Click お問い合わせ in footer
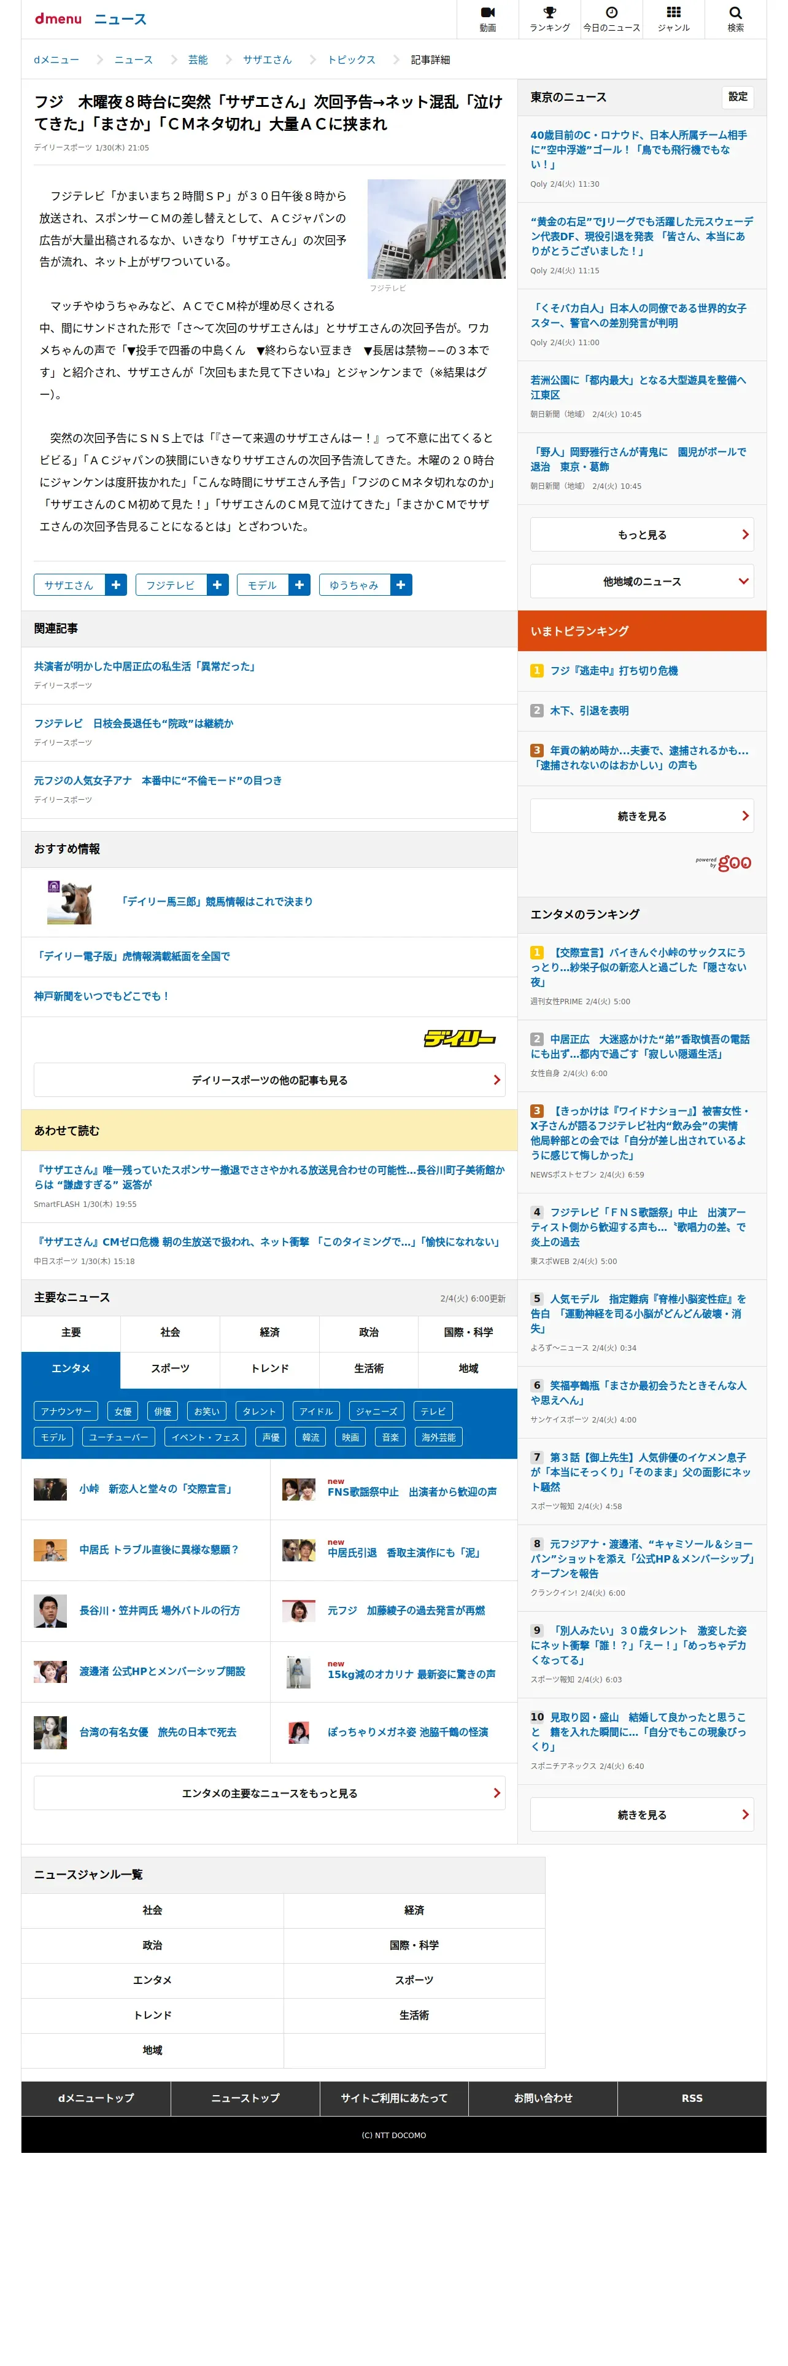Screen dimensions: 788x2366 coord(543,2098)
